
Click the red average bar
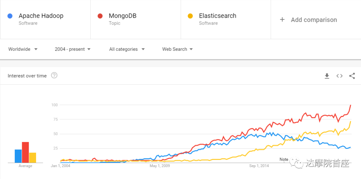tap(25, 152)
